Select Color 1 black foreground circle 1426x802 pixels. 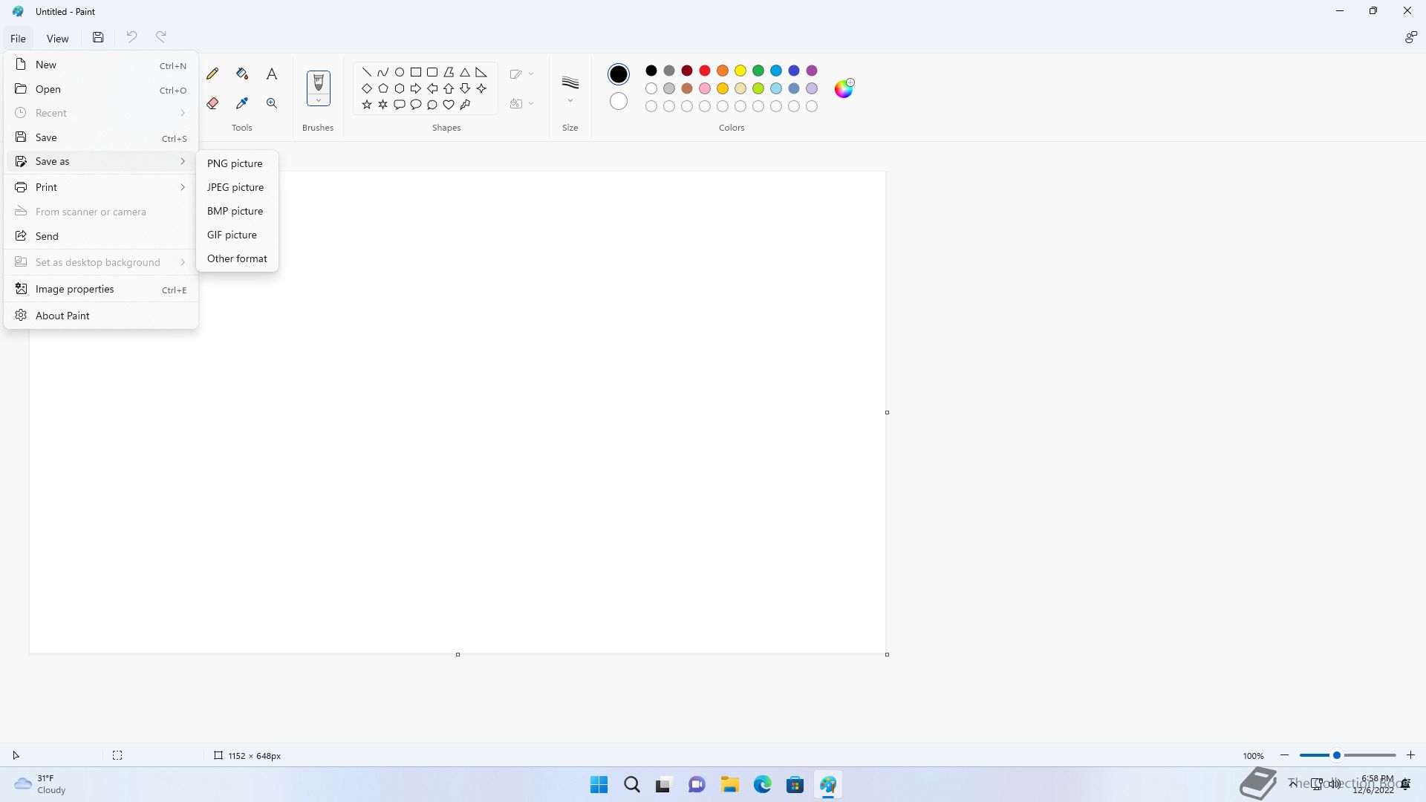point(618,74)
